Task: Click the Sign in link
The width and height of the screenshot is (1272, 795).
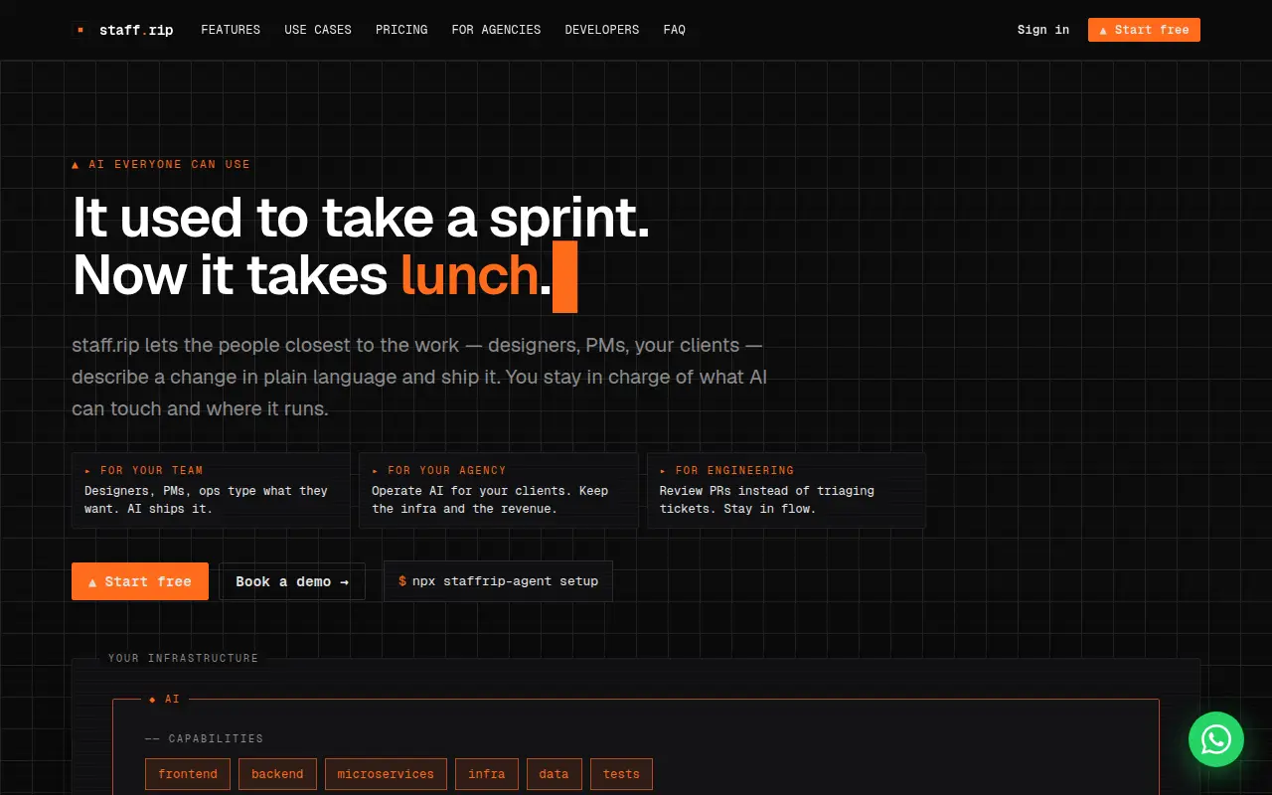Action: click(x=1043, y=30)
